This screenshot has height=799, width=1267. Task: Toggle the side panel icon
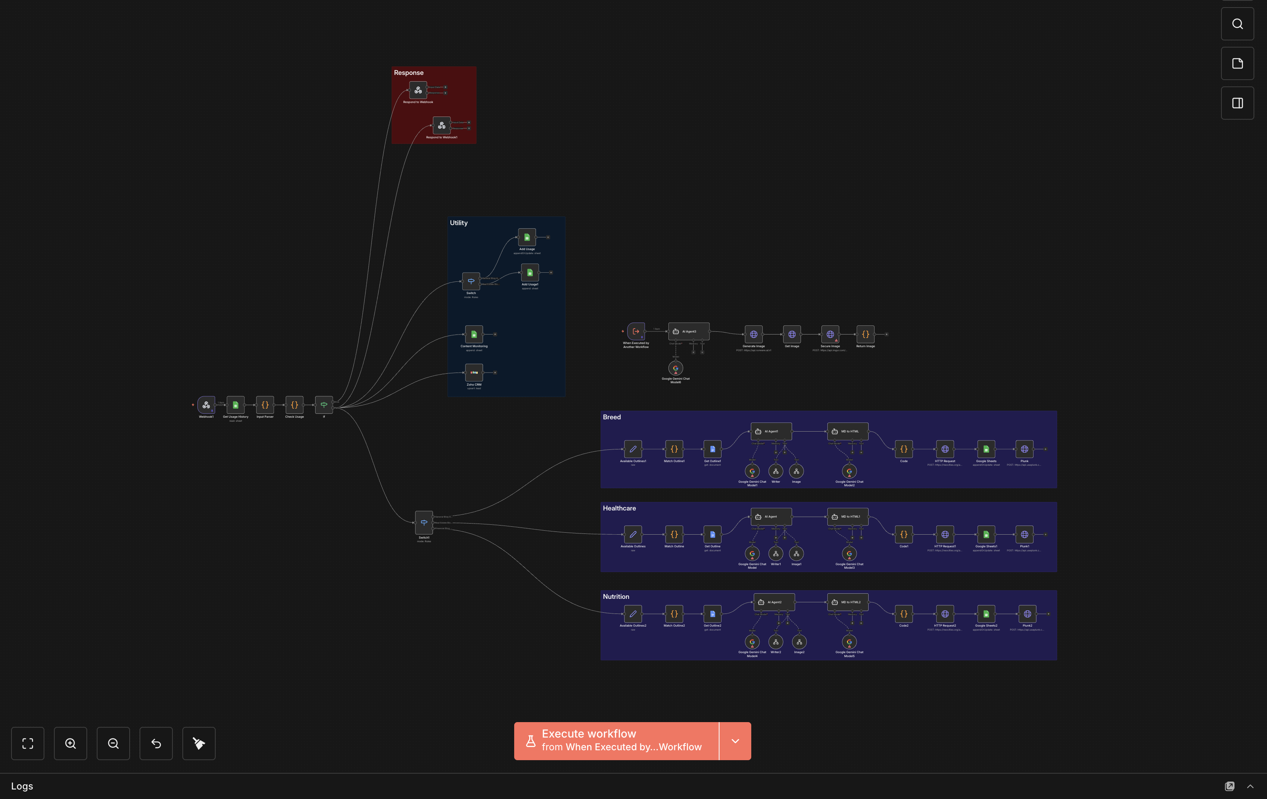coord(1237,103)
